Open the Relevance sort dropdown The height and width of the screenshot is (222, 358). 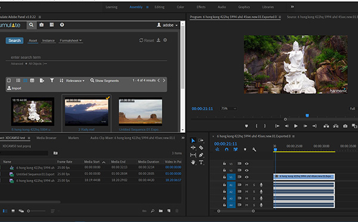pyautogui.click(x=75, y=80)
